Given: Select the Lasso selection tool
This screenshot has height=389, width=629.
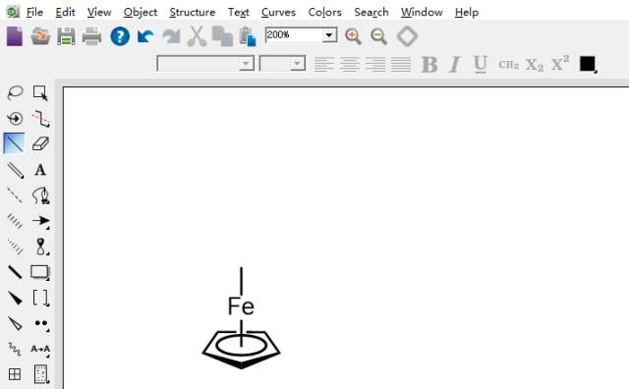Looking at the screenshot, I should [x=16, y=93].
